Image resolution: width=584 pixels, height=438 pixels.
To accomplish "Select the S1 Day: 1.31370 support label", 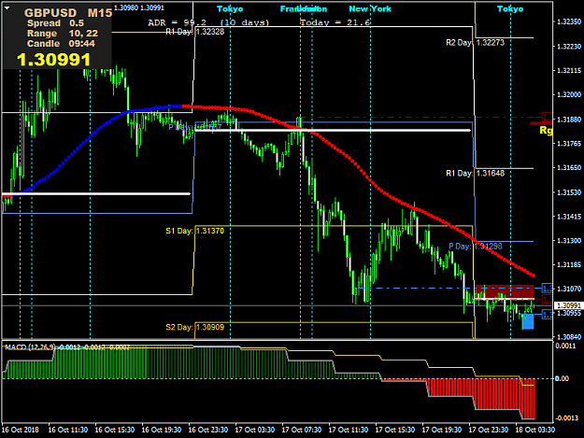I will click(x=194, y=231).
